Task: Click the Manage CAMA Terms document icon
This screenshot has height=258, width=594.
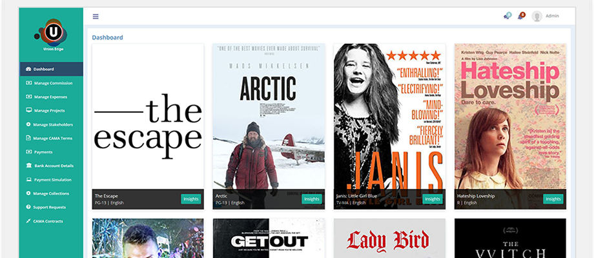Action: click(x=28, y=138)
